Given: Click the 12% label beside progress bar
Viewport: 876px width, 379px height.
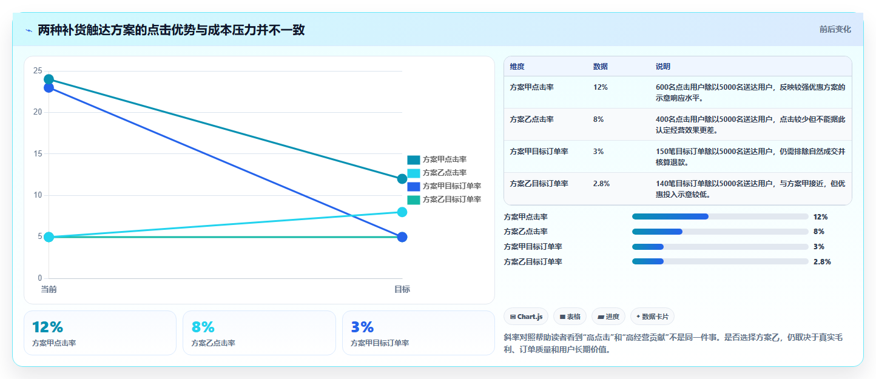Looking at the screenshot, I should [x=821, y=216].
